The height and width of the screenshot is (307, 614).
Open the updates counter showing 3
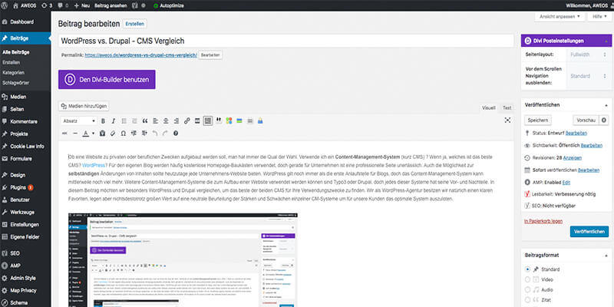(46, 5)
